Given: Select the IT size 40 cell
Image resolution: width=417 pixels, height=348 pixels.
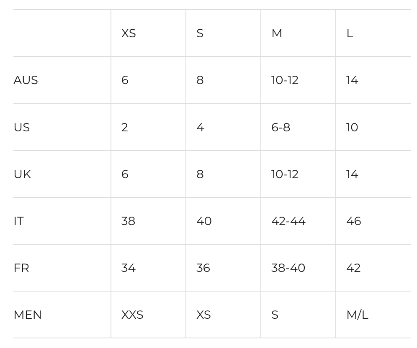Looking at the screenshot, I should coord(204,221).
